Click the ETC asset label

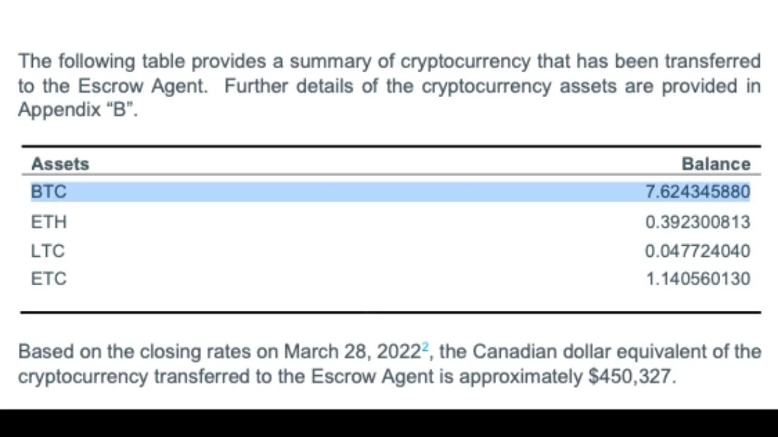(x=49, y=279)
